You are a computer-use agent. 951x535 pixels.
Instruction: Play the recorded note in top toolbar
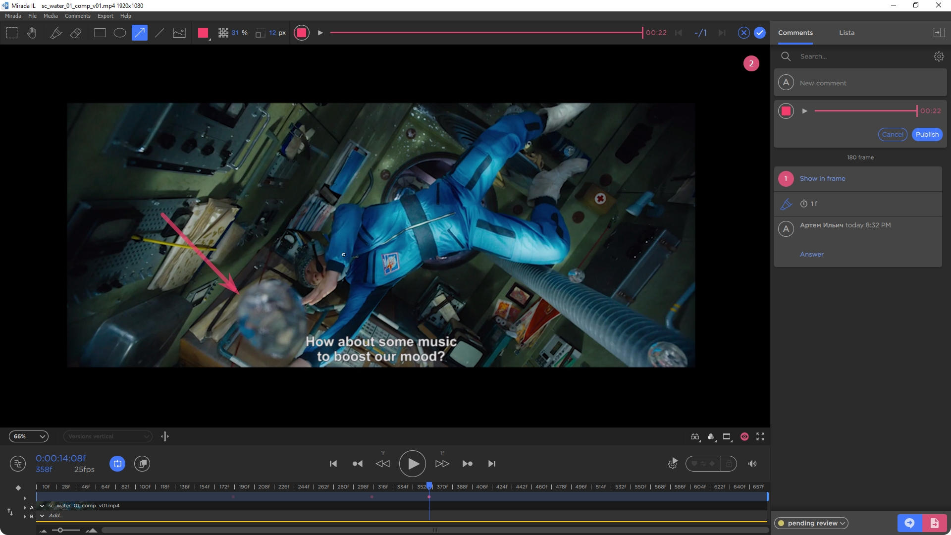(320, 33)
